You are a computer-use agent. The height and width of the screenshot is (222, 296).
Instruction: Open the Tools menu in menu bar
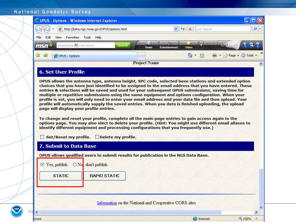click(87, 37)
